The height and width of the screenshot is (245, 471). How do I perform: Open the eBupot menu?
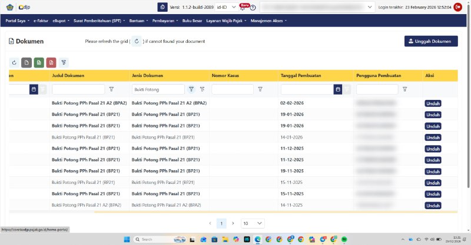click(61, 21)
